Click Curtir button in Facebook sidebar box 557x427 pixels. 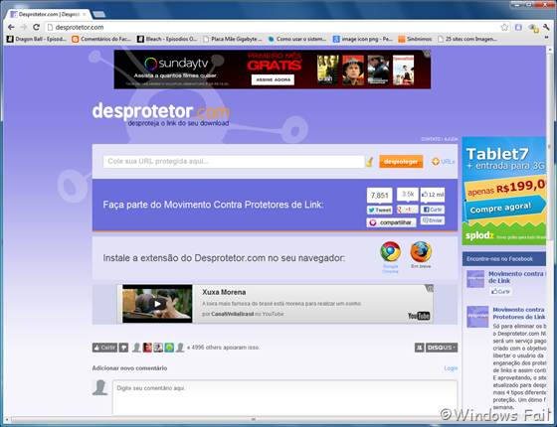coord(500,292)
